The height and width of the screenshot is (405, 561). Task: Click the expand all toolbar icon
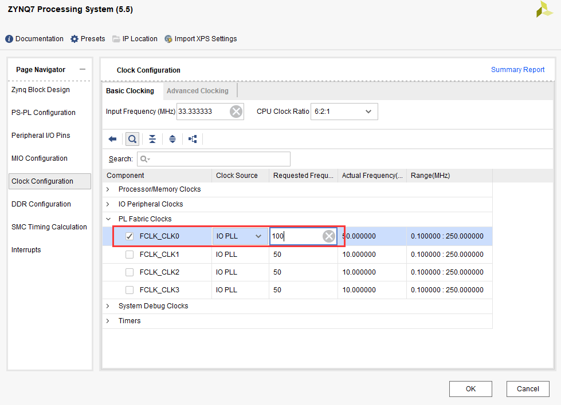pos(172,139)
